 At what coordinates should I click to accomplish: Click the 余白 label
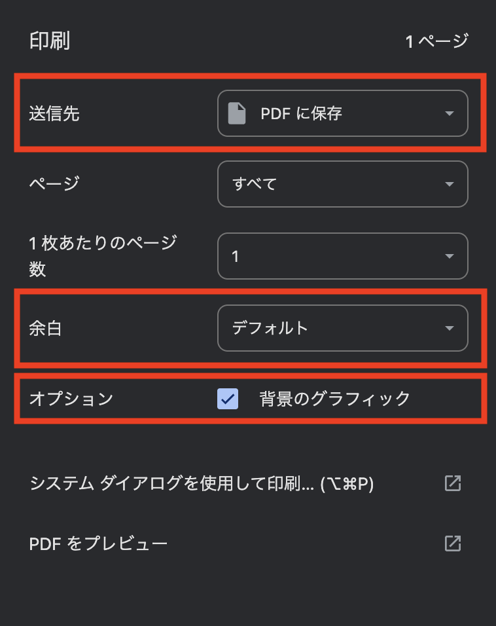coord(46,328)
